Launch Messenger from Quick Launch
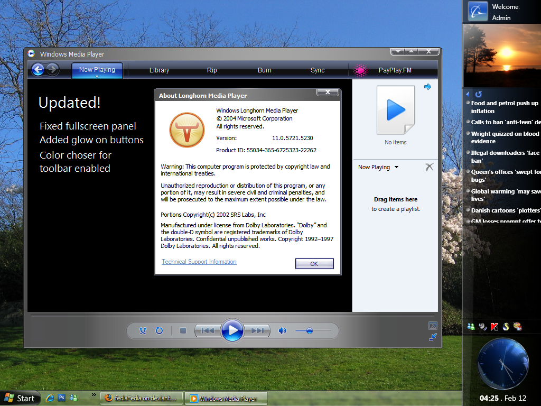Image resolution: width=541 pixels, height=406 pixels. [73, 398]
